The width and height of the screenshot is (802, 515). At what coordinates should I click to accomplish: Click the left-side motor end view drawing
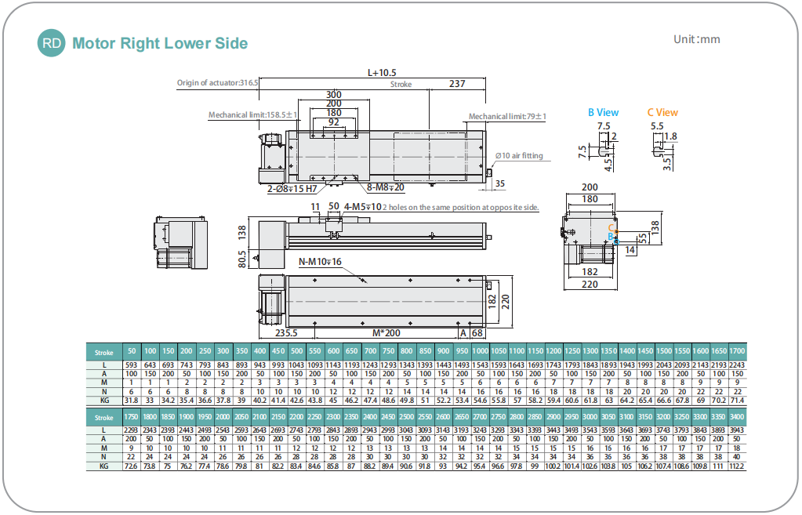(180, 242)
